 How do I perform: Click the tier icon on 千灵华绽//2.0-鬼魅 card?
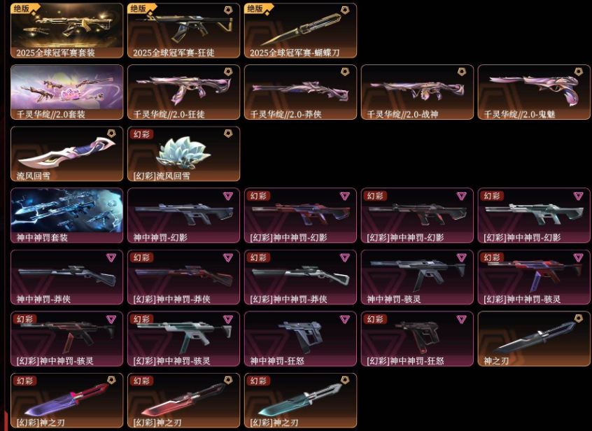coord(579,71)
